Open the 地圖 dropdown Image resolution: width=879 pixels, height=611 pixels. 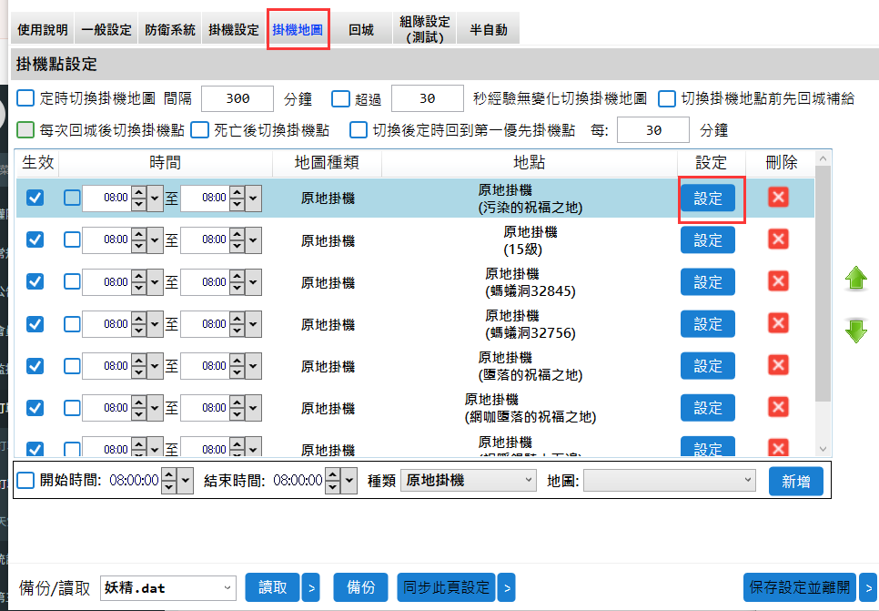tap(670, 480)
